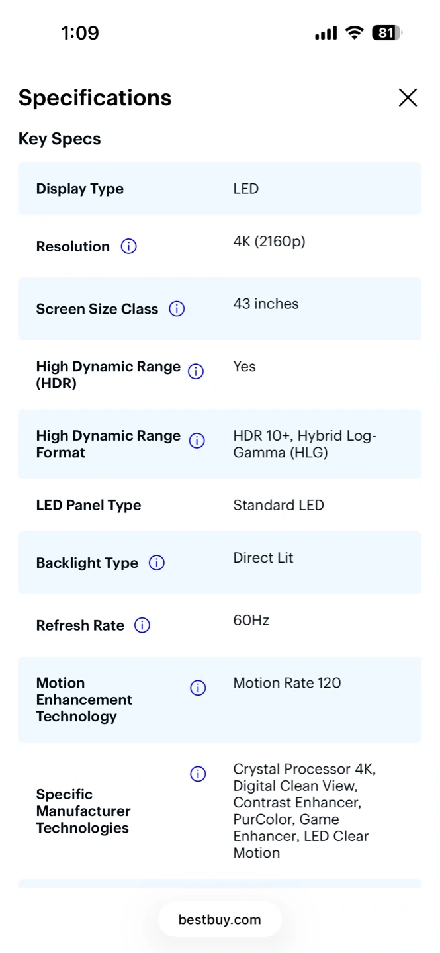The width and height of the screenshot is (440, 953).
Task: Tap info icon beside Screen Size Class
Action: (x=177, y=309)
